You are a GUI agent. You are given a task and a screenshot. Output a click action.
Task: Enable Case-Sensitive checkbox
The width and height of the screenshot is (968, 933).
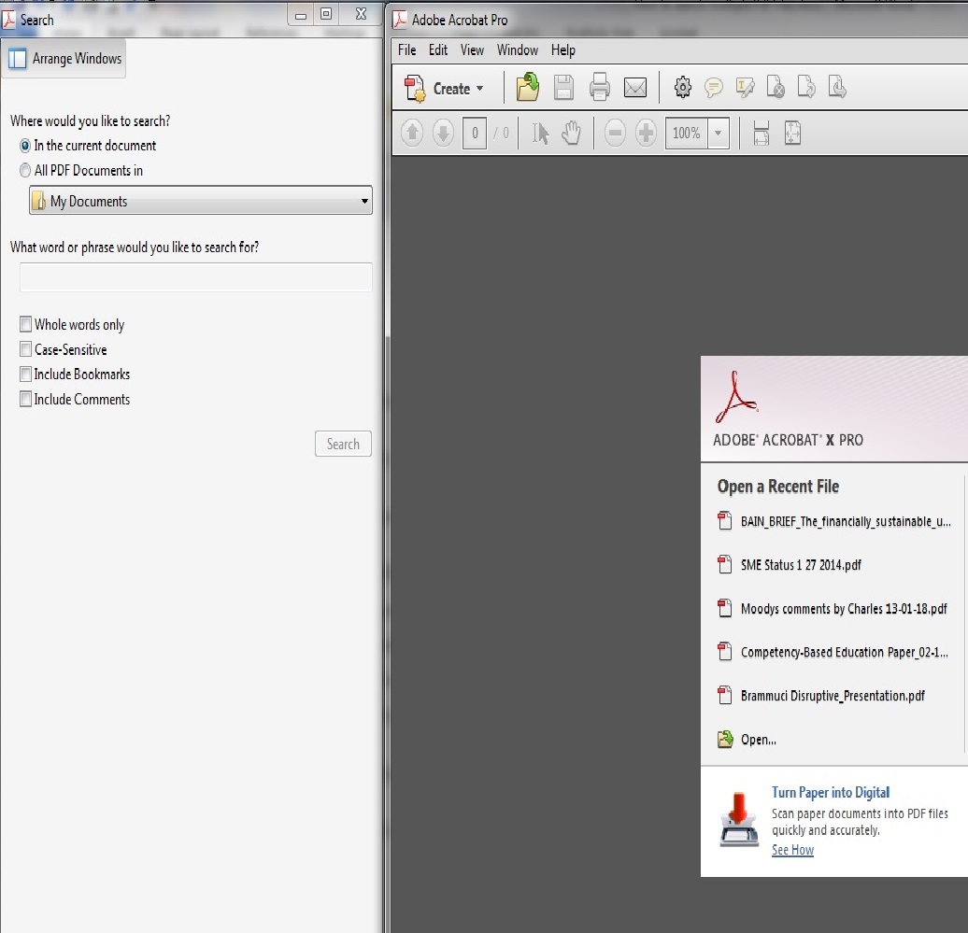coord(25,349)
